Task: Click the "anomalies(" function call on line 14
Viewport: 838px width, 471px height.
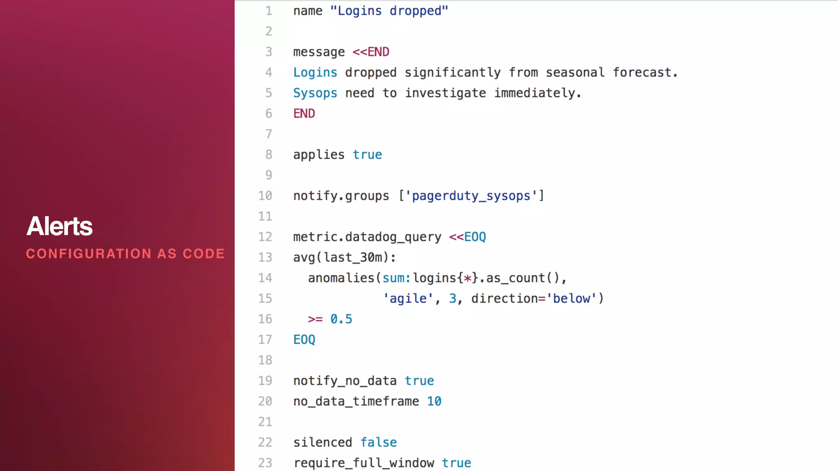Action: coord(345,278)
